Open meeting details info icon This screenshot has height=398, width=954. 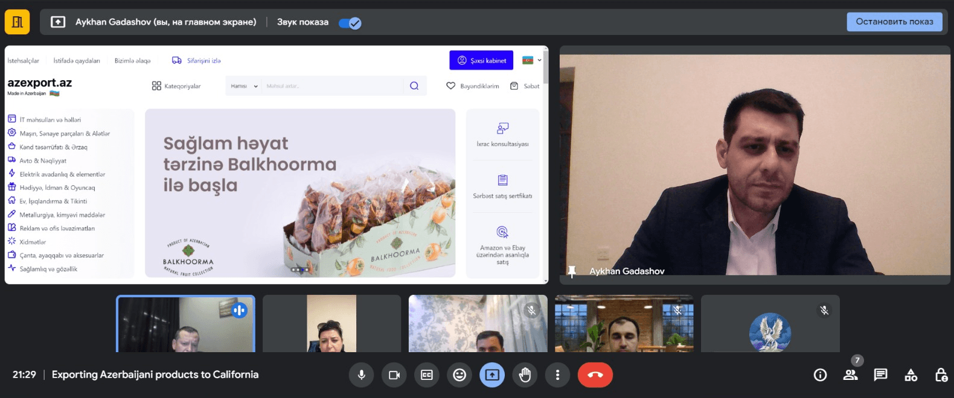820,375
